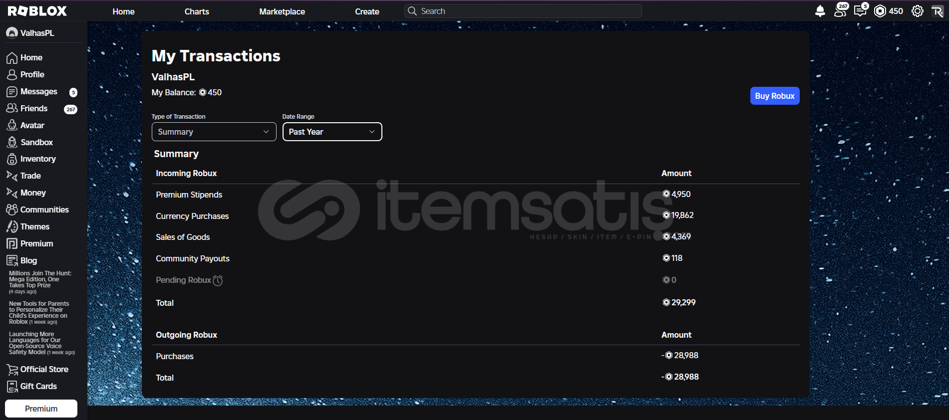949x420 pixels.
Task: Click the Inventory sidebar icon
Action: click(12, 159)
